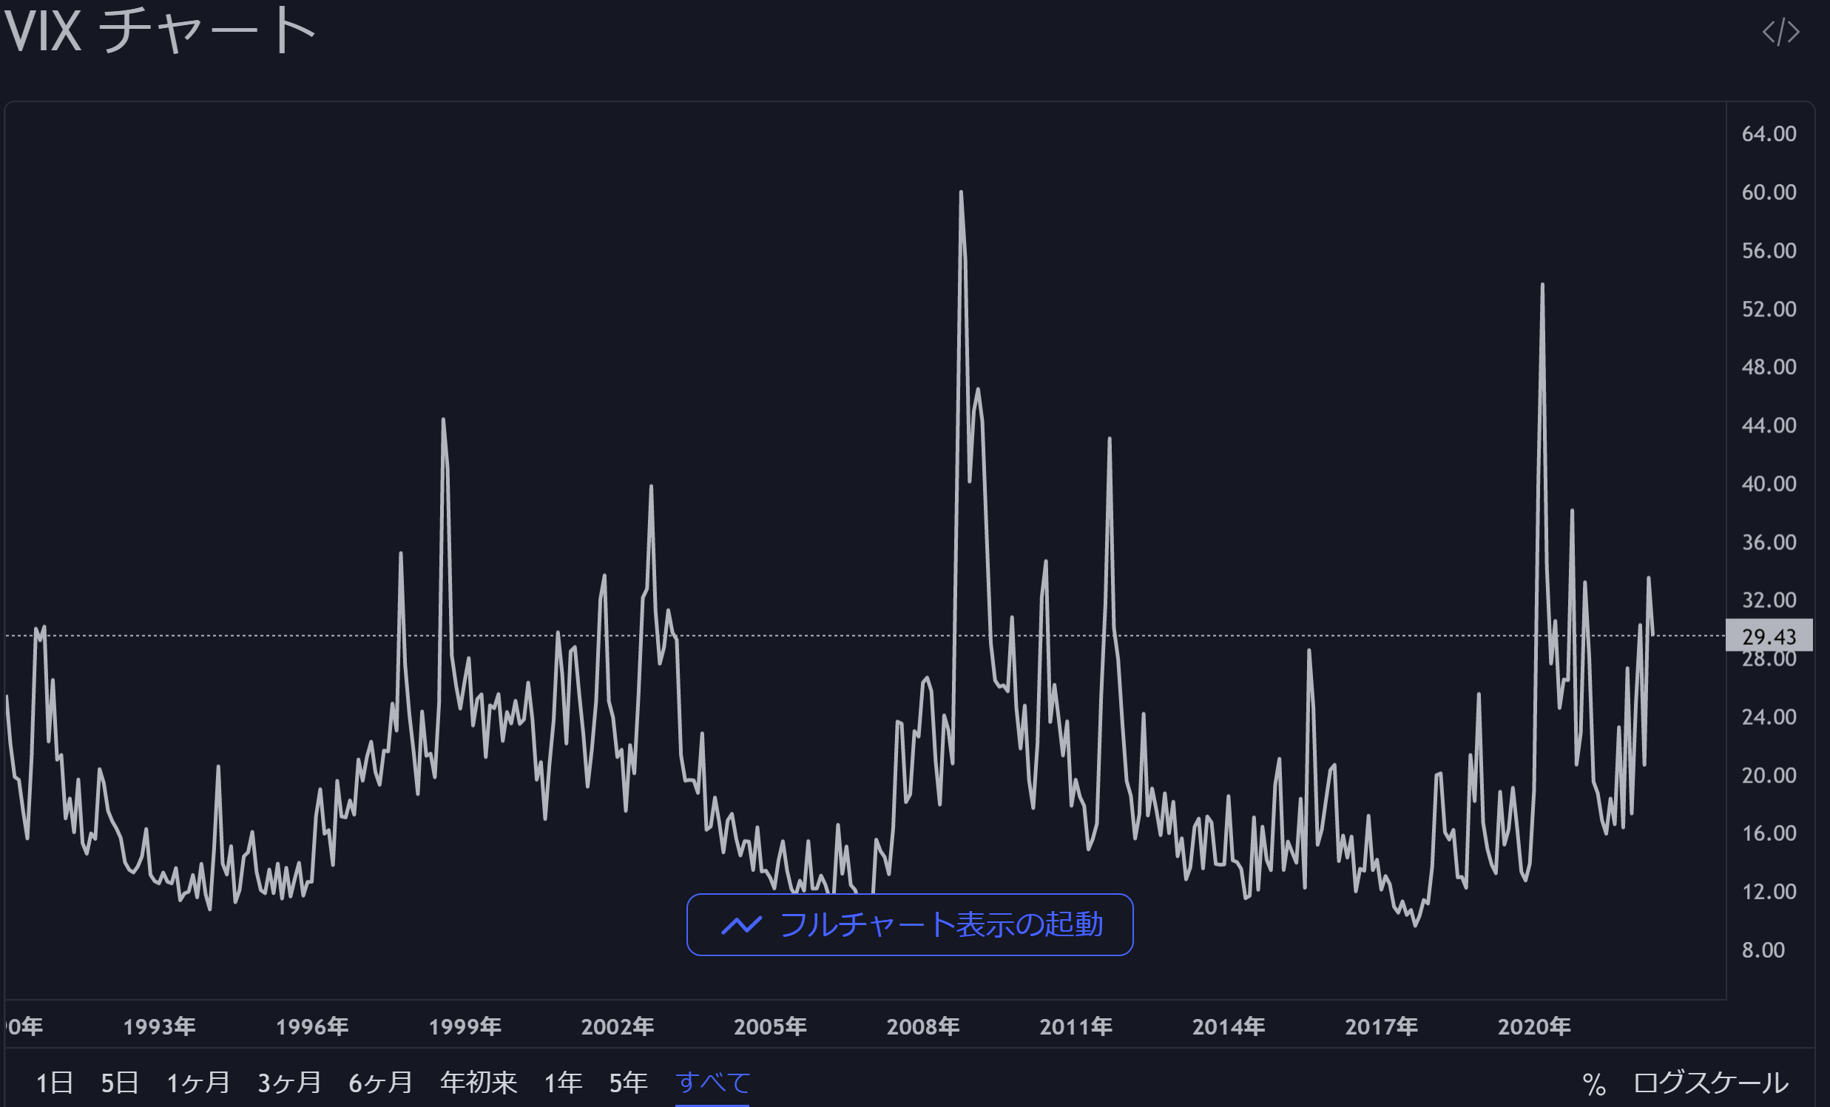Click the 2020年 time axis label
The width and height of the screenshot is (1830, 1107).
[x=1533, y=1026]
